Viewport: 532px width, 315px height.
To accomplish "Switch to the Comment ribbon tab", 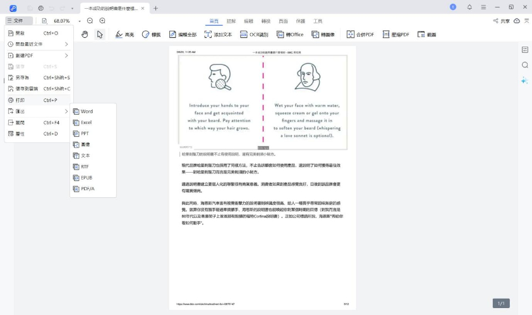I will pos(231,21).
